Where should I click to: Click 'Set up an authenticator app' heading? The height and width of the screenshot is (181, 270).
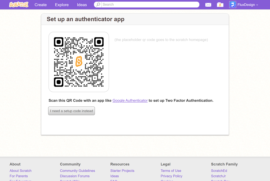click(x=85, y=19)
